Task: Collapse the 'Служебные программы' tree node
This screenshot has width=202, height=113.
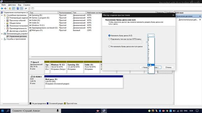Action: pos(2,15)
